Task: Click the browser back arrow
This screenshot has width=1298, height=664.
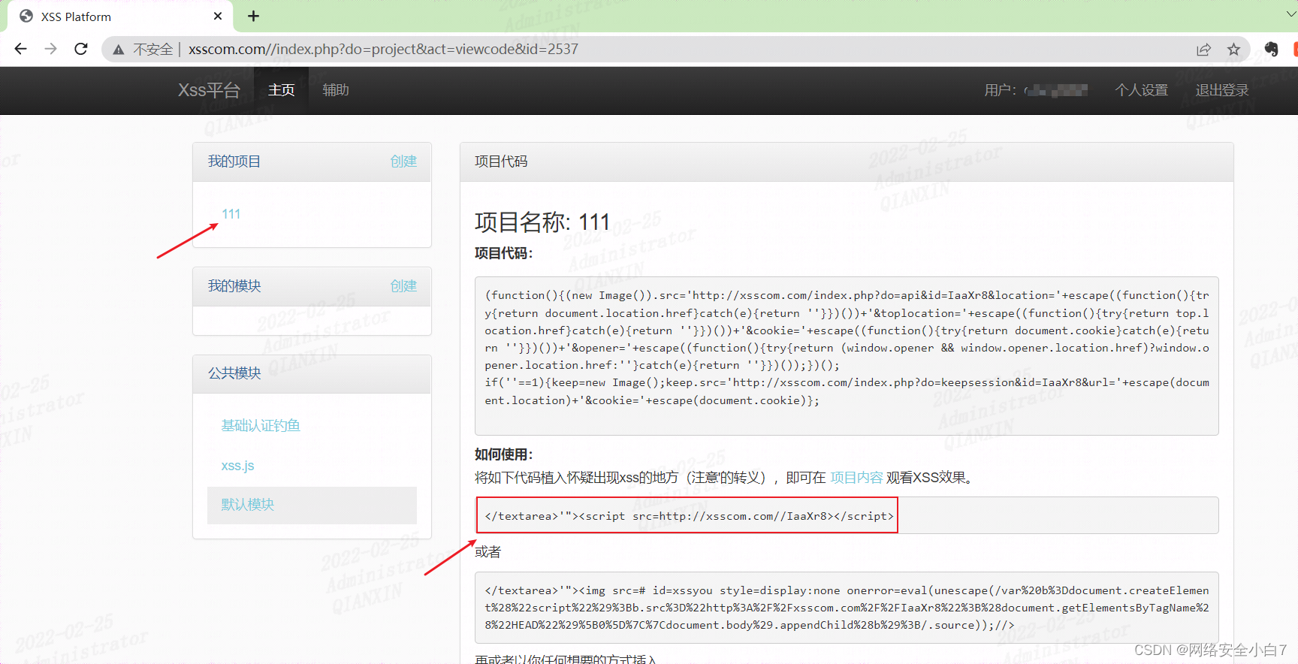Action: (20, 49)
